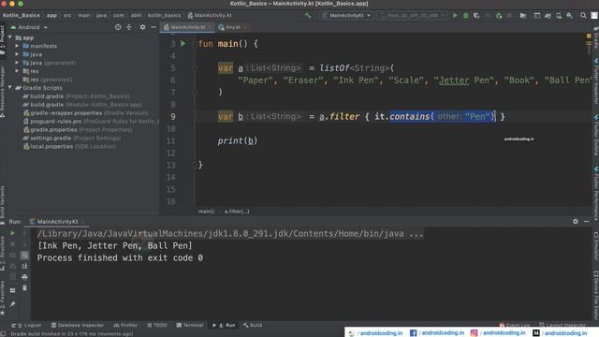Open the Search Everywhere magnifier icon

click(x=583, y=16)
